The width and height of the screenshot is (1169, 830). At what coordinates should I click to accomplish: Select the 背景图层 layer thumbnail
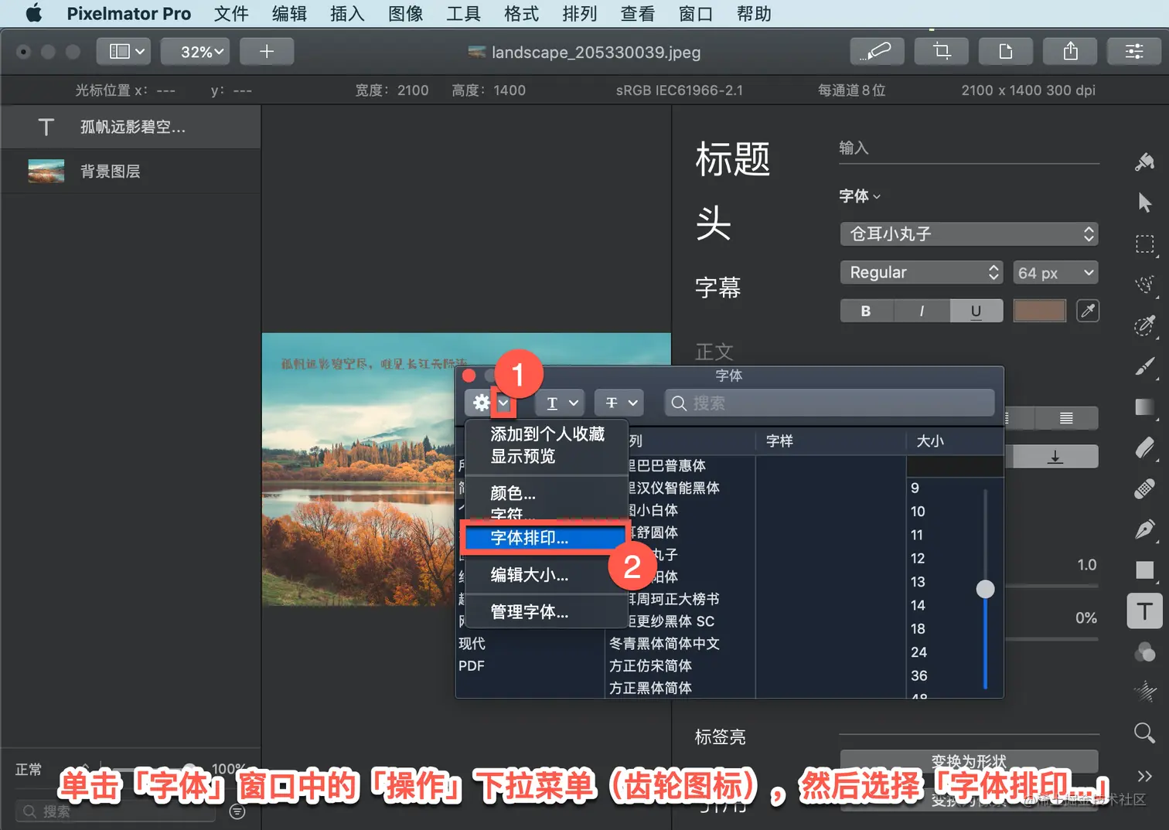click(46, 172)
